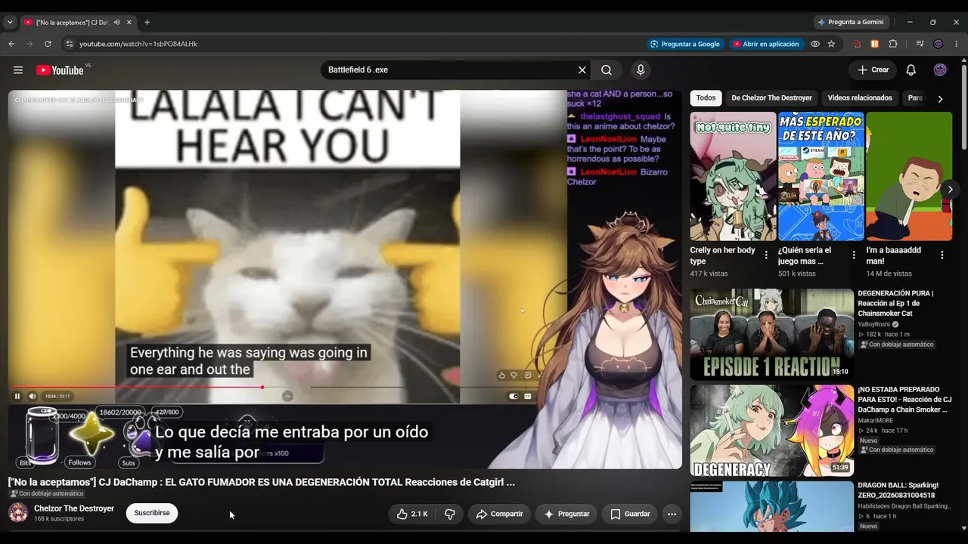Reload the current page
Image resolution: width=968 pixels, height=544 pixels.
[x=48, y=45]
